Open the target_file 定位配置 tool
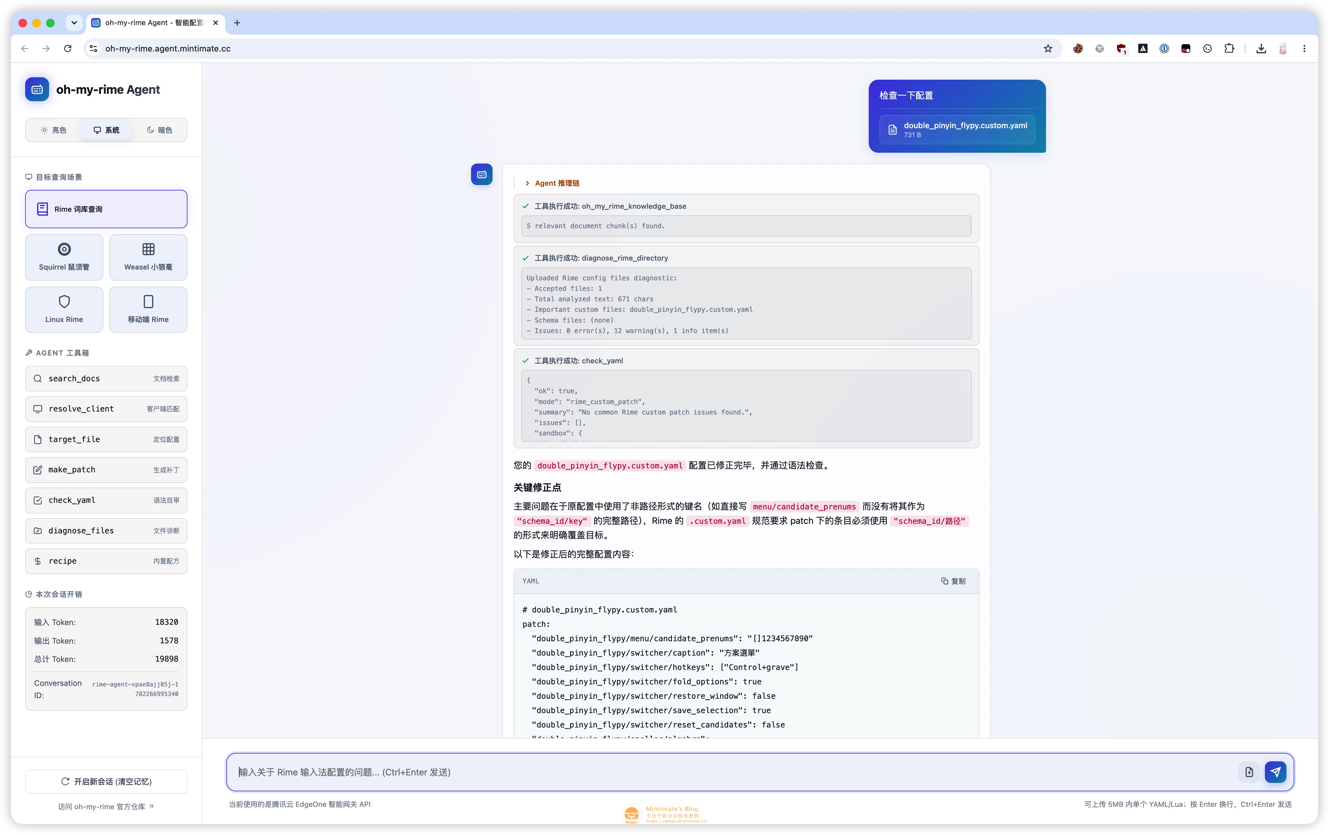This screenshot has width=1329, height=835. click(106, 439)
